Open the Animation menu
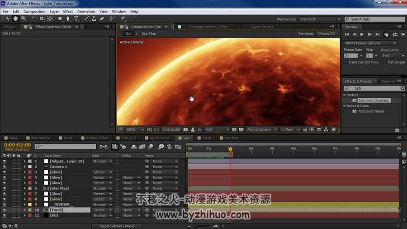Screen dimensions: 407x229 click(x=86, y=11)
